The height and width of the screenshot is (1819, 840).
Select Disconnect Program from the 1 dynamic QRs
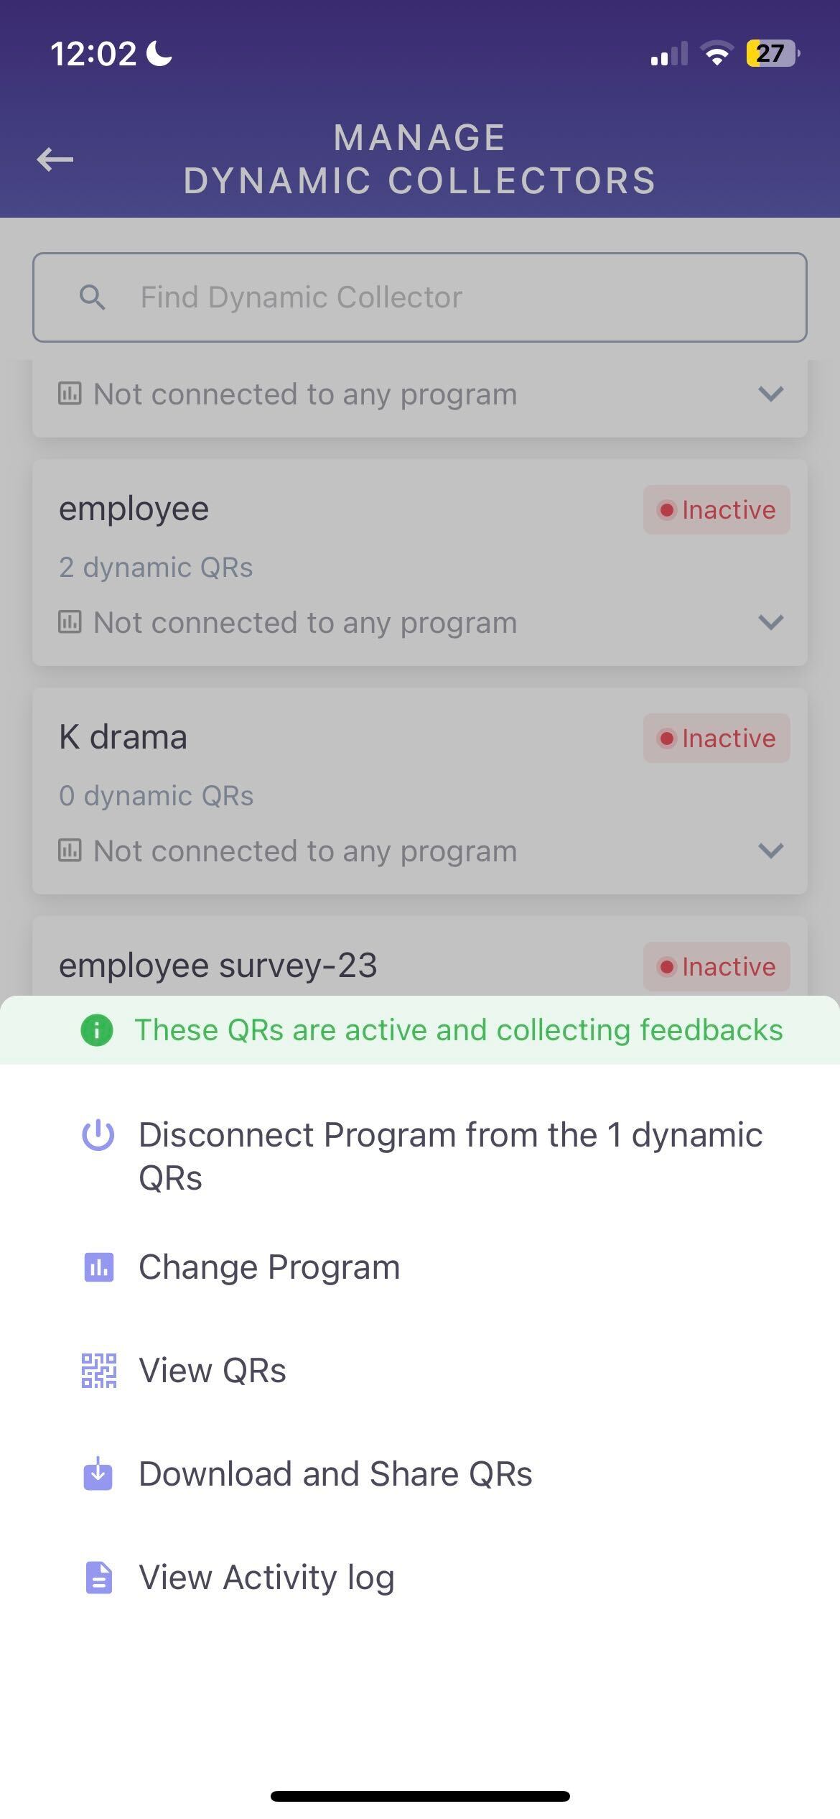[x=450, y=1156]
